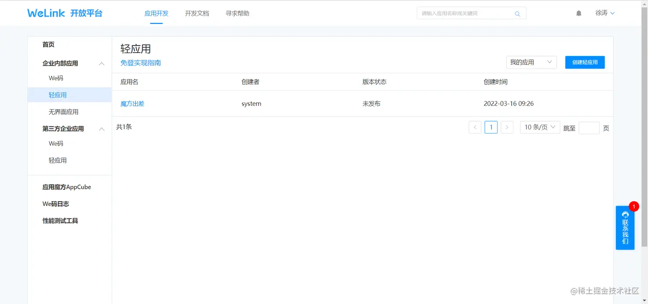The image size is (648, 304).
Task: Go to next page with right arrow
Action: pyautogui.click(x=507, y=127)
